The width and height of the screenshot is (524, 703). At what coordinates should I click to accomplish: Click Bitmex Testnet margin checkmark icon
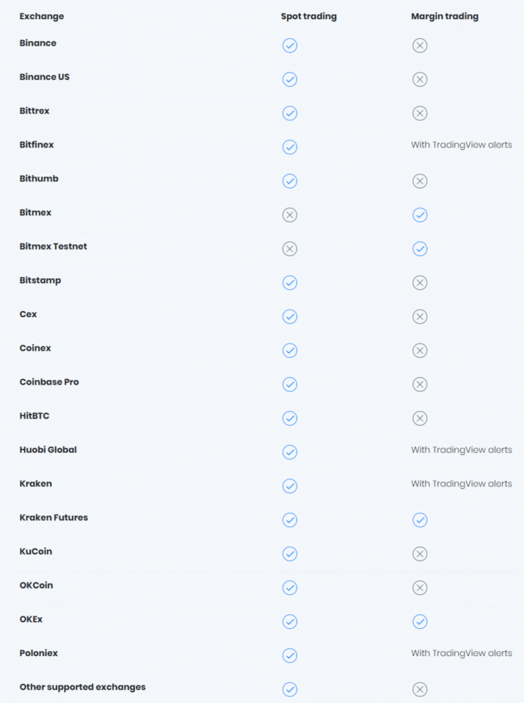420,249
